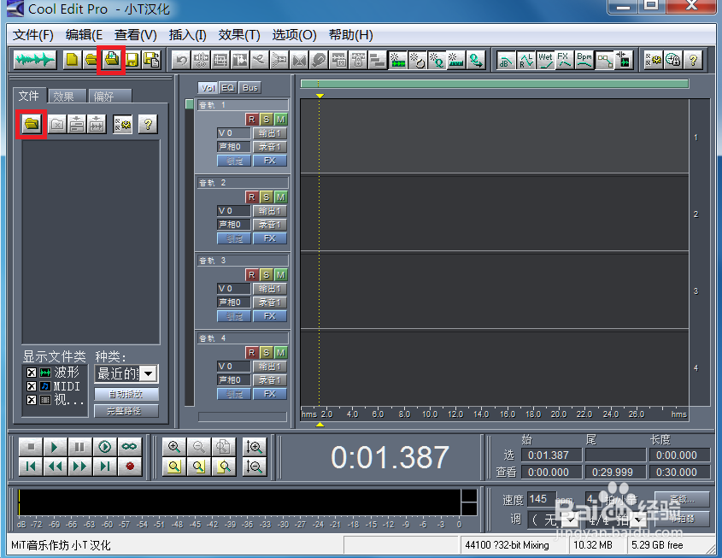Open track 1 input 录音1 selector
Screen dimensions: 722x558
coord(270,147)
